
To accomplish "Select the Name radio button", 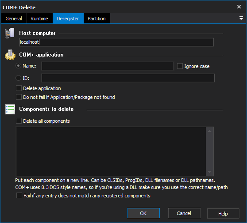I will 19,66.
